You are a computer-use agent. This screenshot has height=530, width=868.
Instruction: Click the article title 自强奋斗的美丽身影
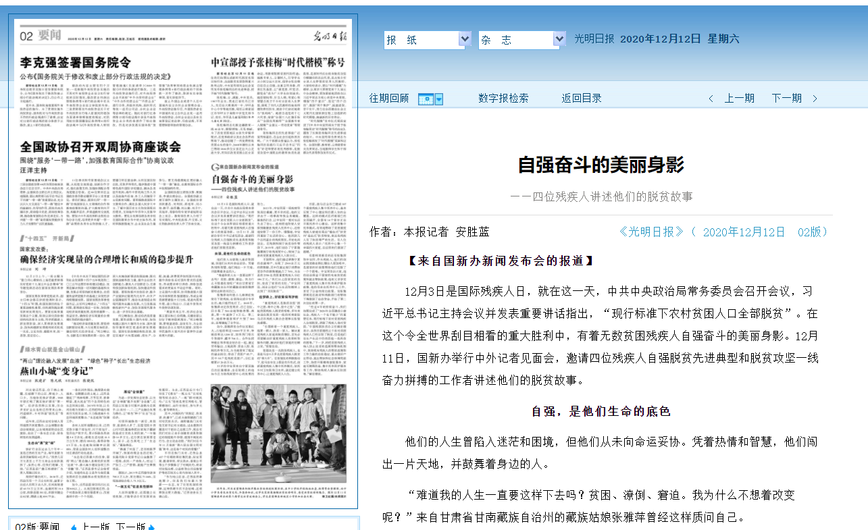coord(601,165)
